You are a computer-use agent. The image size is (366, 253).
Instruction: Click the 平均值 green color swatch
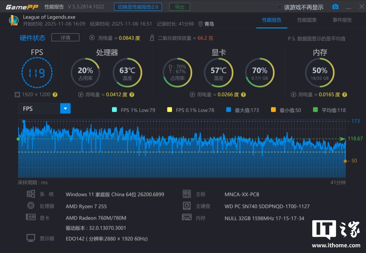315,110
